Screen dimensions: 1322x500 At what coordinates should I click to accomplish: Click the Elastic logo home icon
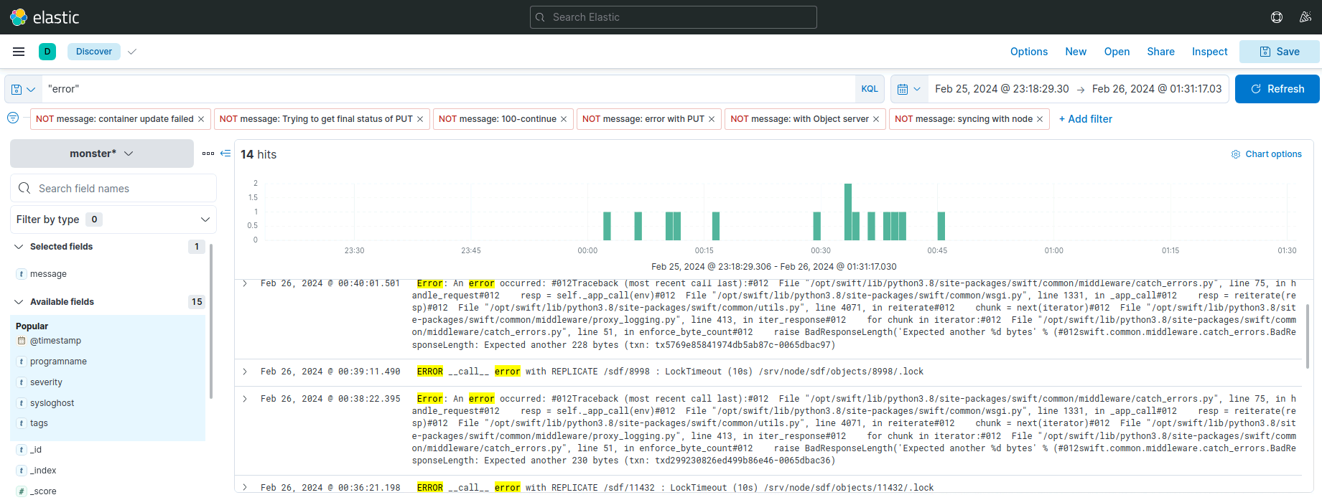[x=19, y=17]
